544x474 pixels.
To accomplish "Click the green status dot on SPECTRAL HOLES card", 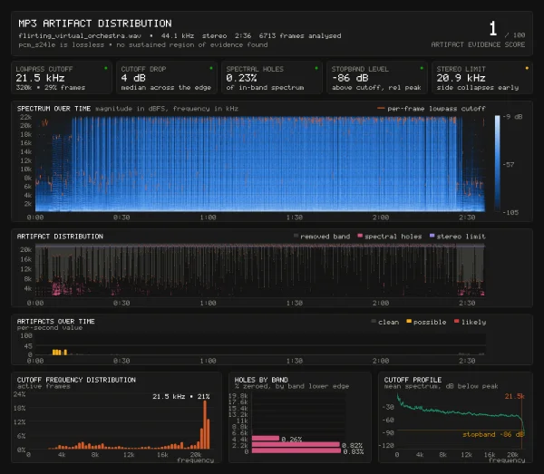I will tap(316, 68).
